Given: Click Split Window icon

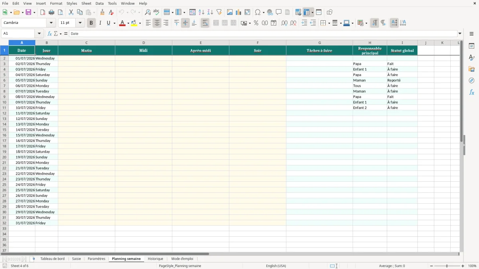Looking at the screenshot, I should (x=319, y=12).
